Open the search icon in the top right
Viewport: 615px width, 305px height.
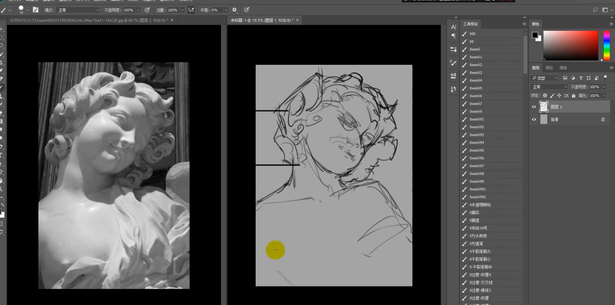[595, 10]
